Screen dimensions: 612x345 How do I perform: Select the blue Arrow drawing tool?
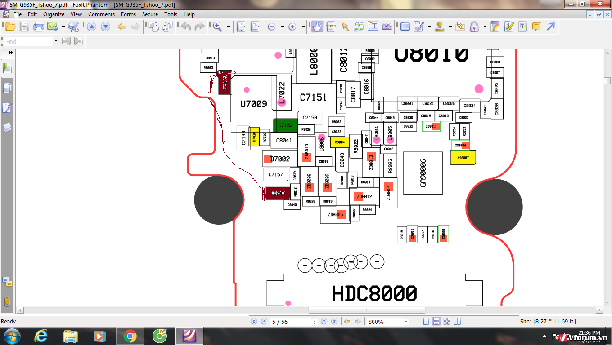(550, 27)
